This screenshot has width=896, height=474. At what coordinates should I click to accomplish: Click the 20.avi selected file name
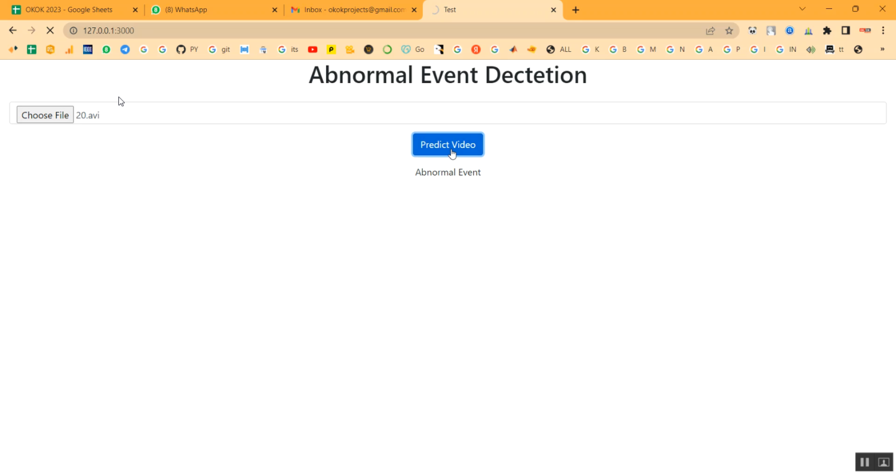pos(88,115)
